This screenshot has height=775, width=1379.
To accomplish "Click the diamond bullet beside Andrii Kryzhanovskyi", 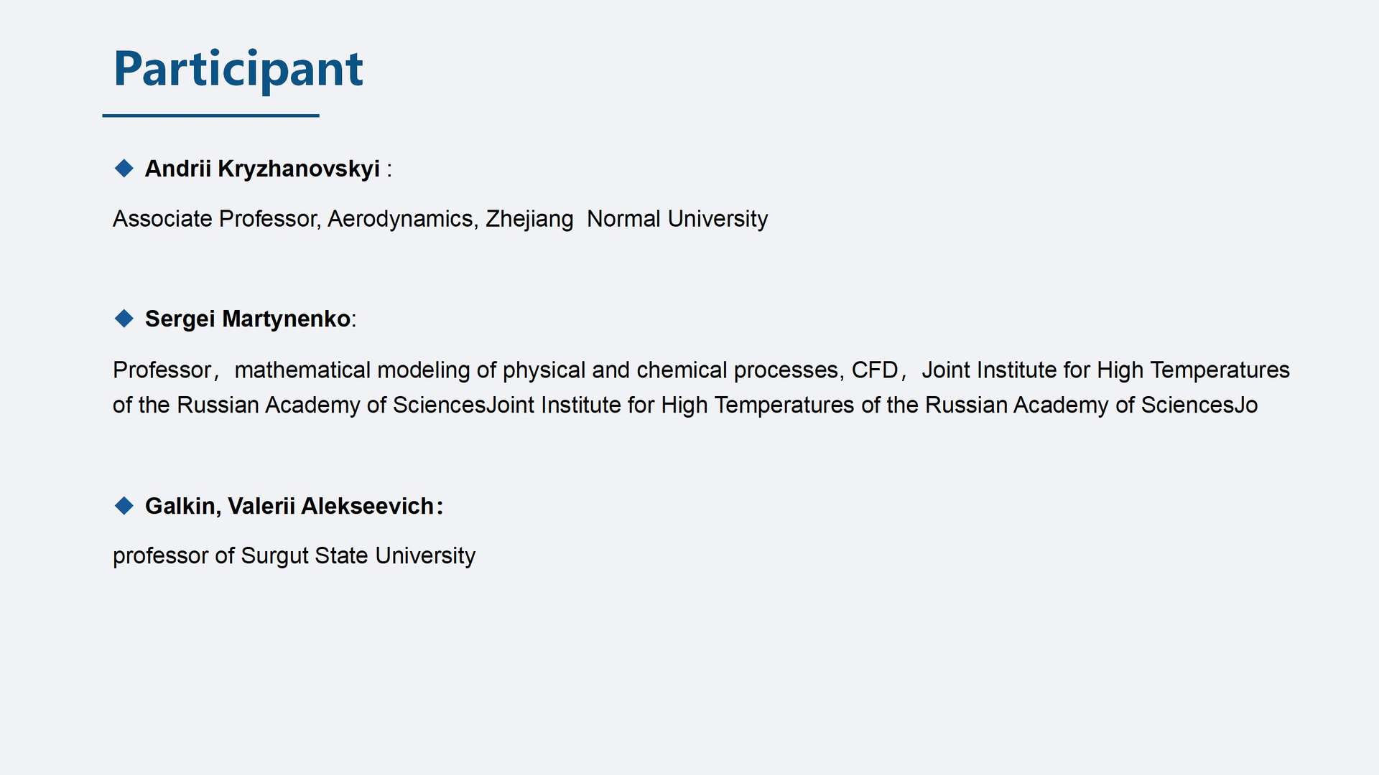I will (124, 169).
